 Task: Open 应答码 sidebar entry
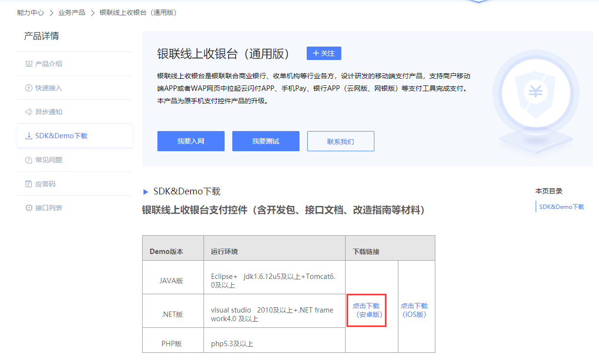(x=75, y=184)
